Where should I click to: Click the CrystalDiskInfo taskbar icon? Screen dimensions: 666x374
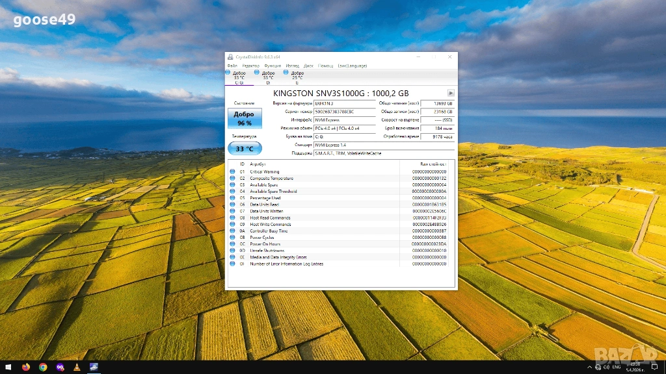coord(94,368)
